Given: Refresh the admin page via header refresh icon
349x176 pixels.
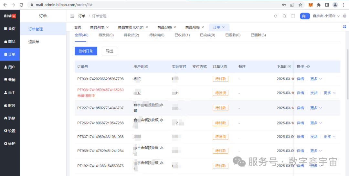Looking at the screenshot, I should point(276,16).
